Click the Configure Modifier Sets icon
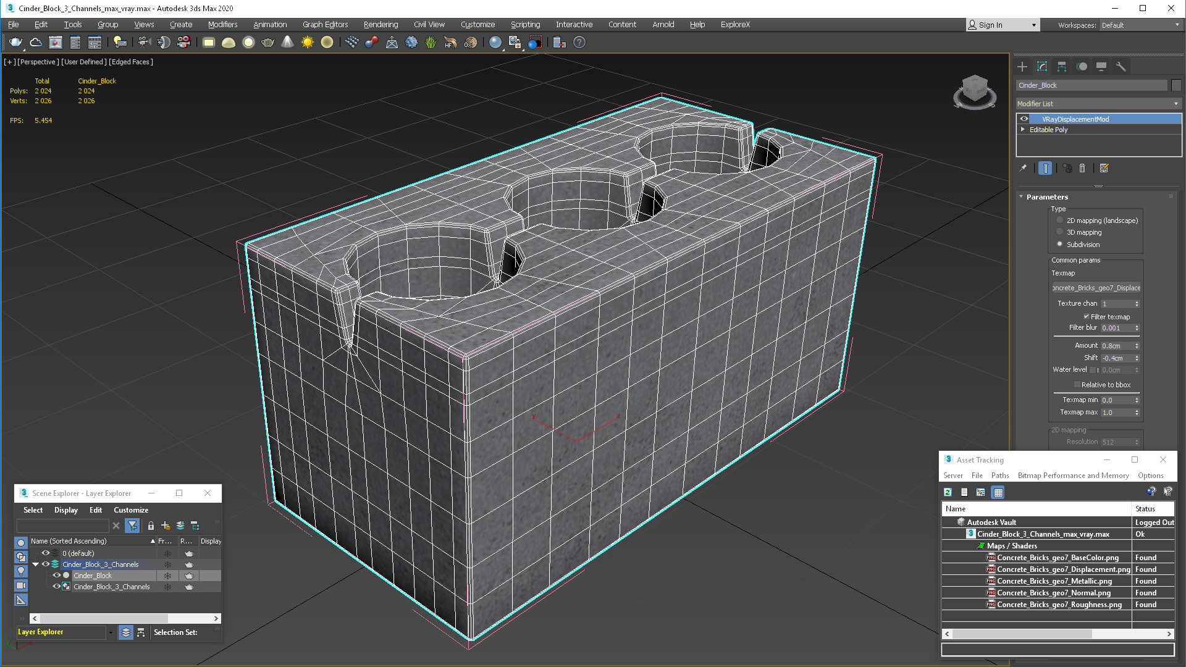1186x667 pixels. click(1104, 168)
